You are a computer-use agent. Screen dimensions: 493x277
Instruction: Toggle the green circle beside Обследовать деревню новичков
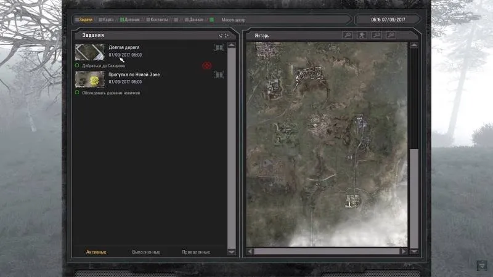click(x=77, y=92)
